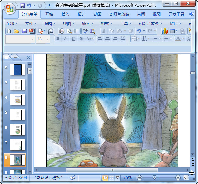The height and width of the screenshot is (184, 198).
Task: Open the 格式 classic menu
Action: point(107,24)
